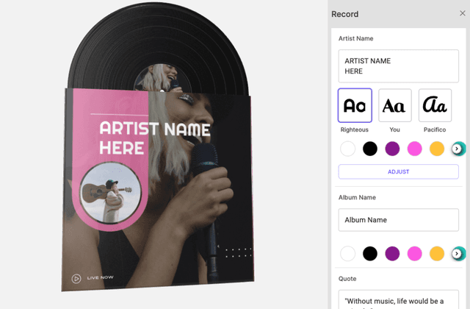Choose pink album name color

coord(414,254)
